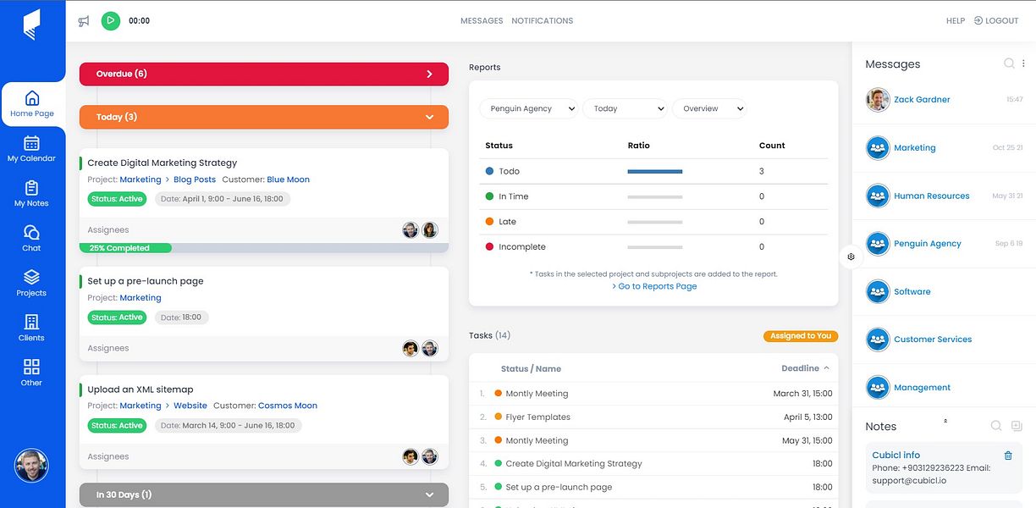Image resolution: width=1036 pixels, height=508 pixels.
Task: Go to Chat in the sidebar
Action: (31, 238)
